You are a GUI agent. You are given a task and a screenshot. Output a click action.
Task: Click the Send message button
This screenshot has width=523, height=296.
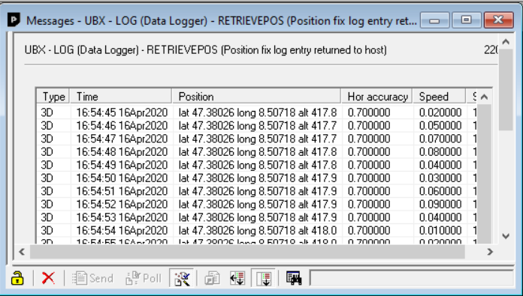pyautogui.click(x=92, y=278)
